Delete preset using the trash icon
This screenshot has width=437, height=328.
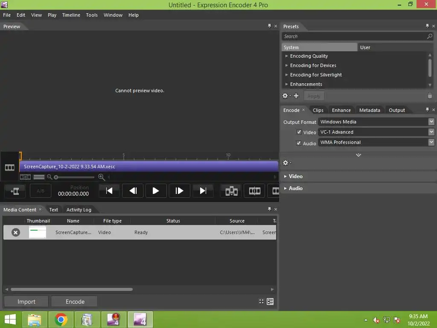pos(430,96)
